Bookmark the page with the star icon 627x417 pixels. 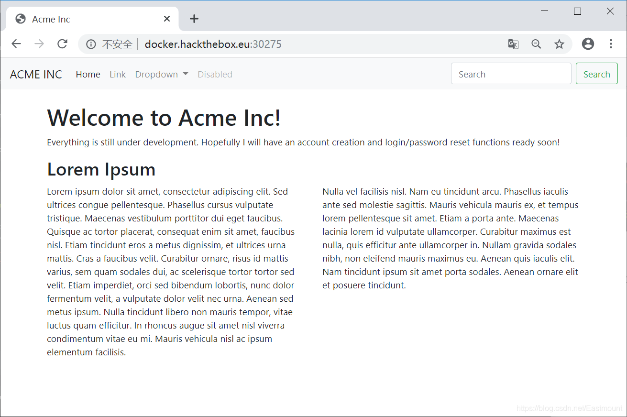click(559, 44)
